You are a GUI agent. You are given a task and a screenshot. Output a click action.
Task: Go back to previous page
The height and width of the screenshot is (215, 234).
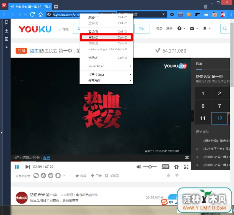click(4, 14)
